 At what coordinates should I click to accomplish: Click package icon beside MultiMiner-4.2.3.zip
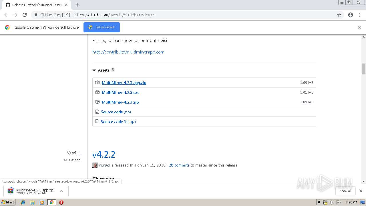click(97, 102)
